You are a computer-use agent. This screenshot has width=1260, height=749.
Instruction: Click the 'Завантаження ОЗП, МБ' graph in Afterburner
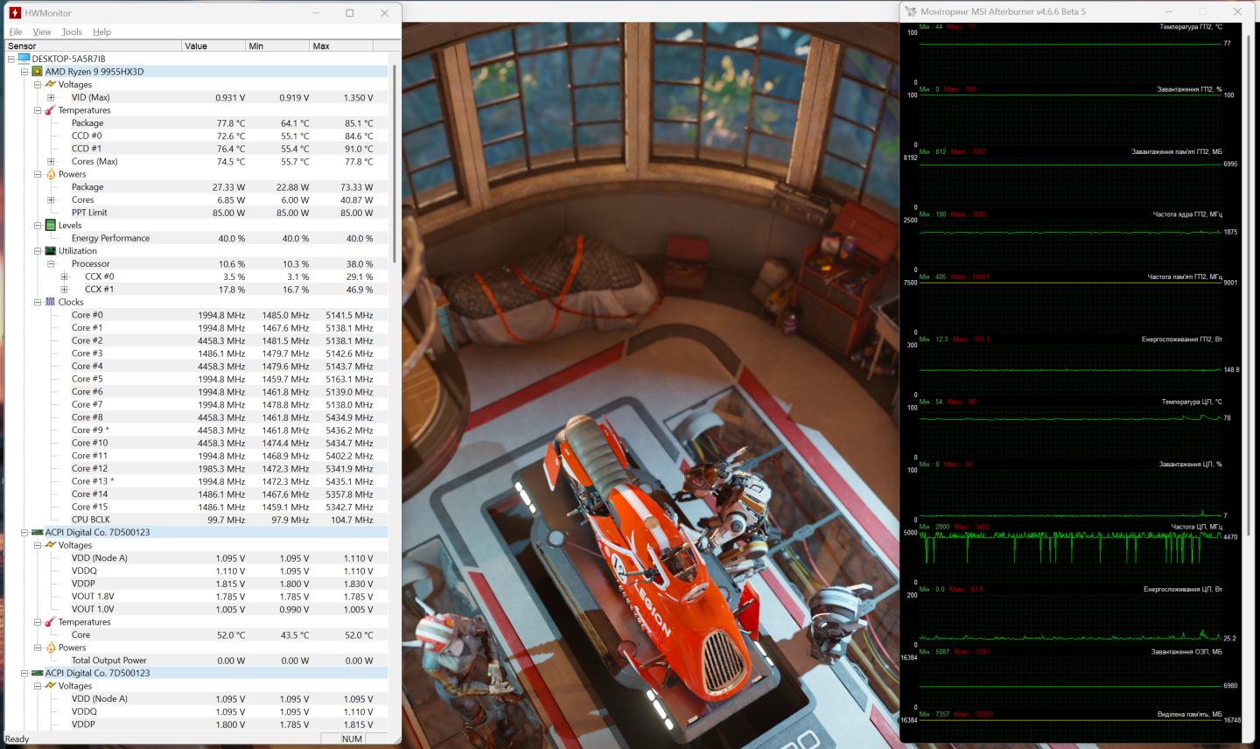click(1071, 683)
